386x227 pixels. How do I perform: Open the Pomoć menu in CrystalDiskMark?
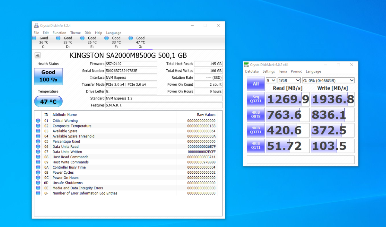296,71
